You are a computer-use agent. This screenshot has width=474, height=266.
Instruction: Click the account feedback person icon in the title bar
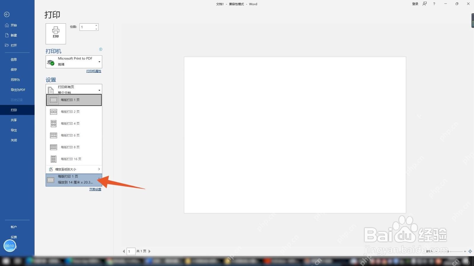click(425, 4)
